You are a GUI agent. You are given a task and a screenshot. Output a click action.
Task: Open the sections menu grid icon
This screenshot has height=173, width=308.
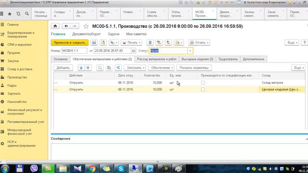click(2, 14)
